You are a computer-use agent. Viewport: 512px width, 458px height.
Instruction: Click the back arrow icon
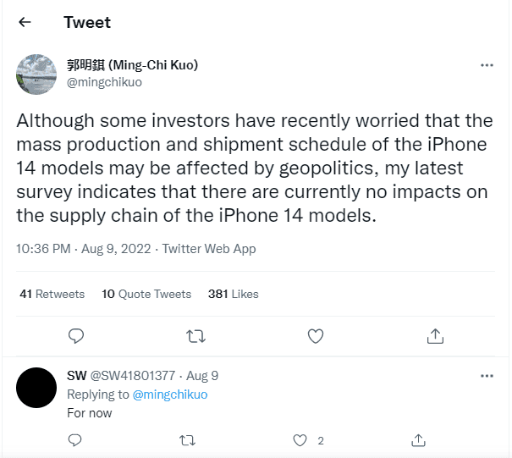click(x=25, y=22)
